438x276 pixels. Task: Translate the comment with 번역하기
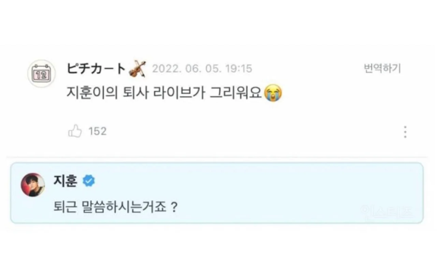point(382,69)
